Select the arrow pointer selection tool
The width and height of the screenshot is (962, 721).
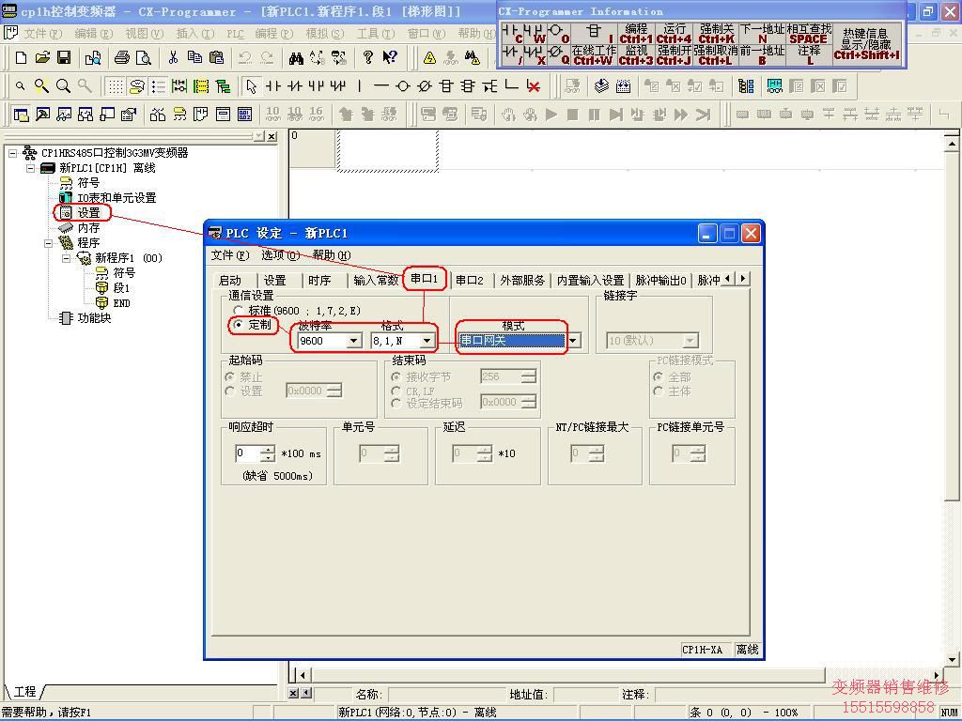tap(251, 86)
